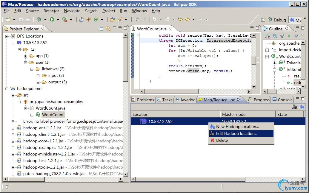Viewport: 309px width, 193px height.
Task: Open the Project menu
Action: pyautogui.click(x=109, y=11)
